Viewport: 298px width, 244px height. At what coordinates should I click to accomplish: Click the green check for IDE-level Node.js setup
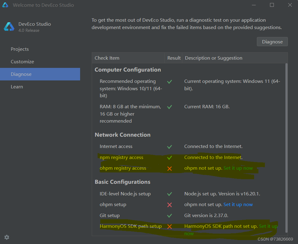coord(169,194)
